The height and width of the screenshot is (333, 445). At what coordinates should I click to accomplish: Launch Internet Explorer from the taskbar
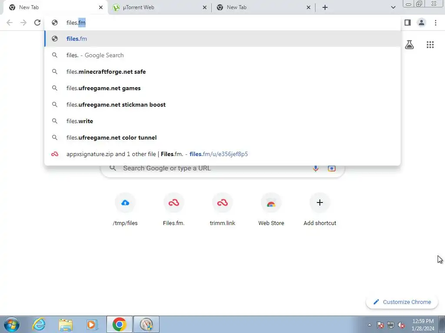(39, 324)
